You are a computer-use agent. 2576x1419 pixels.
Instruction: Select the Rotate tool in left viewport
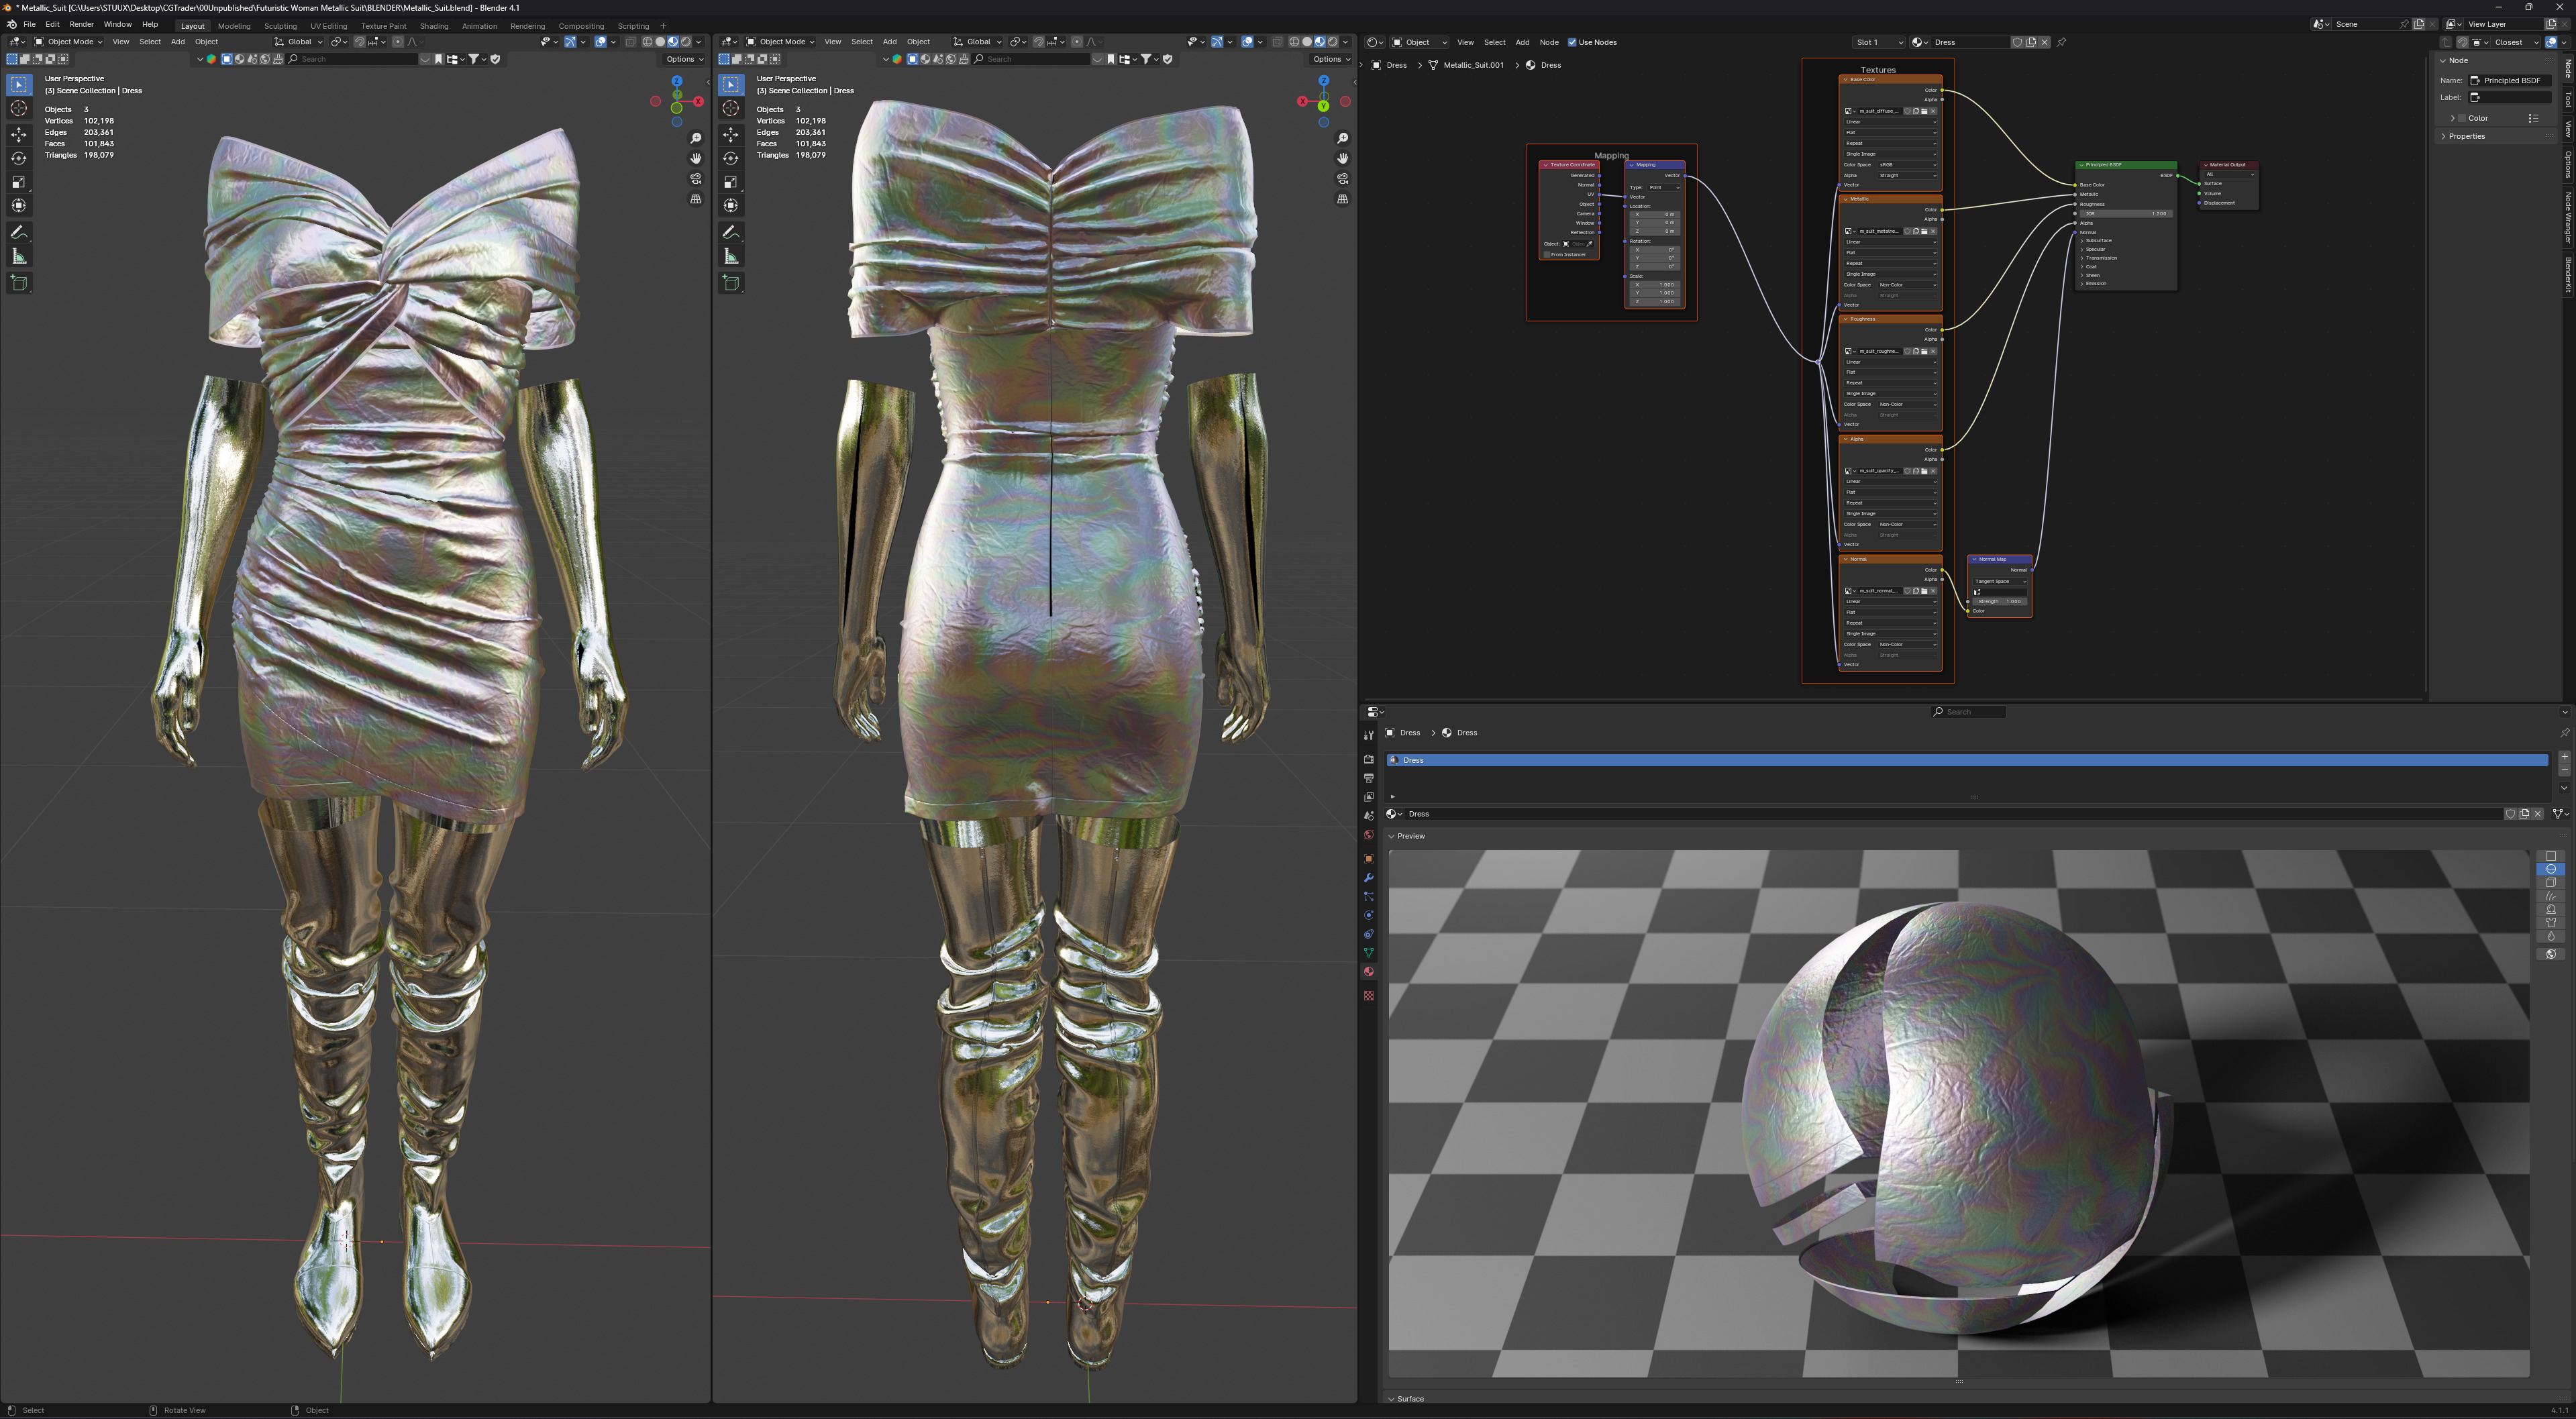tap(19, 158)
